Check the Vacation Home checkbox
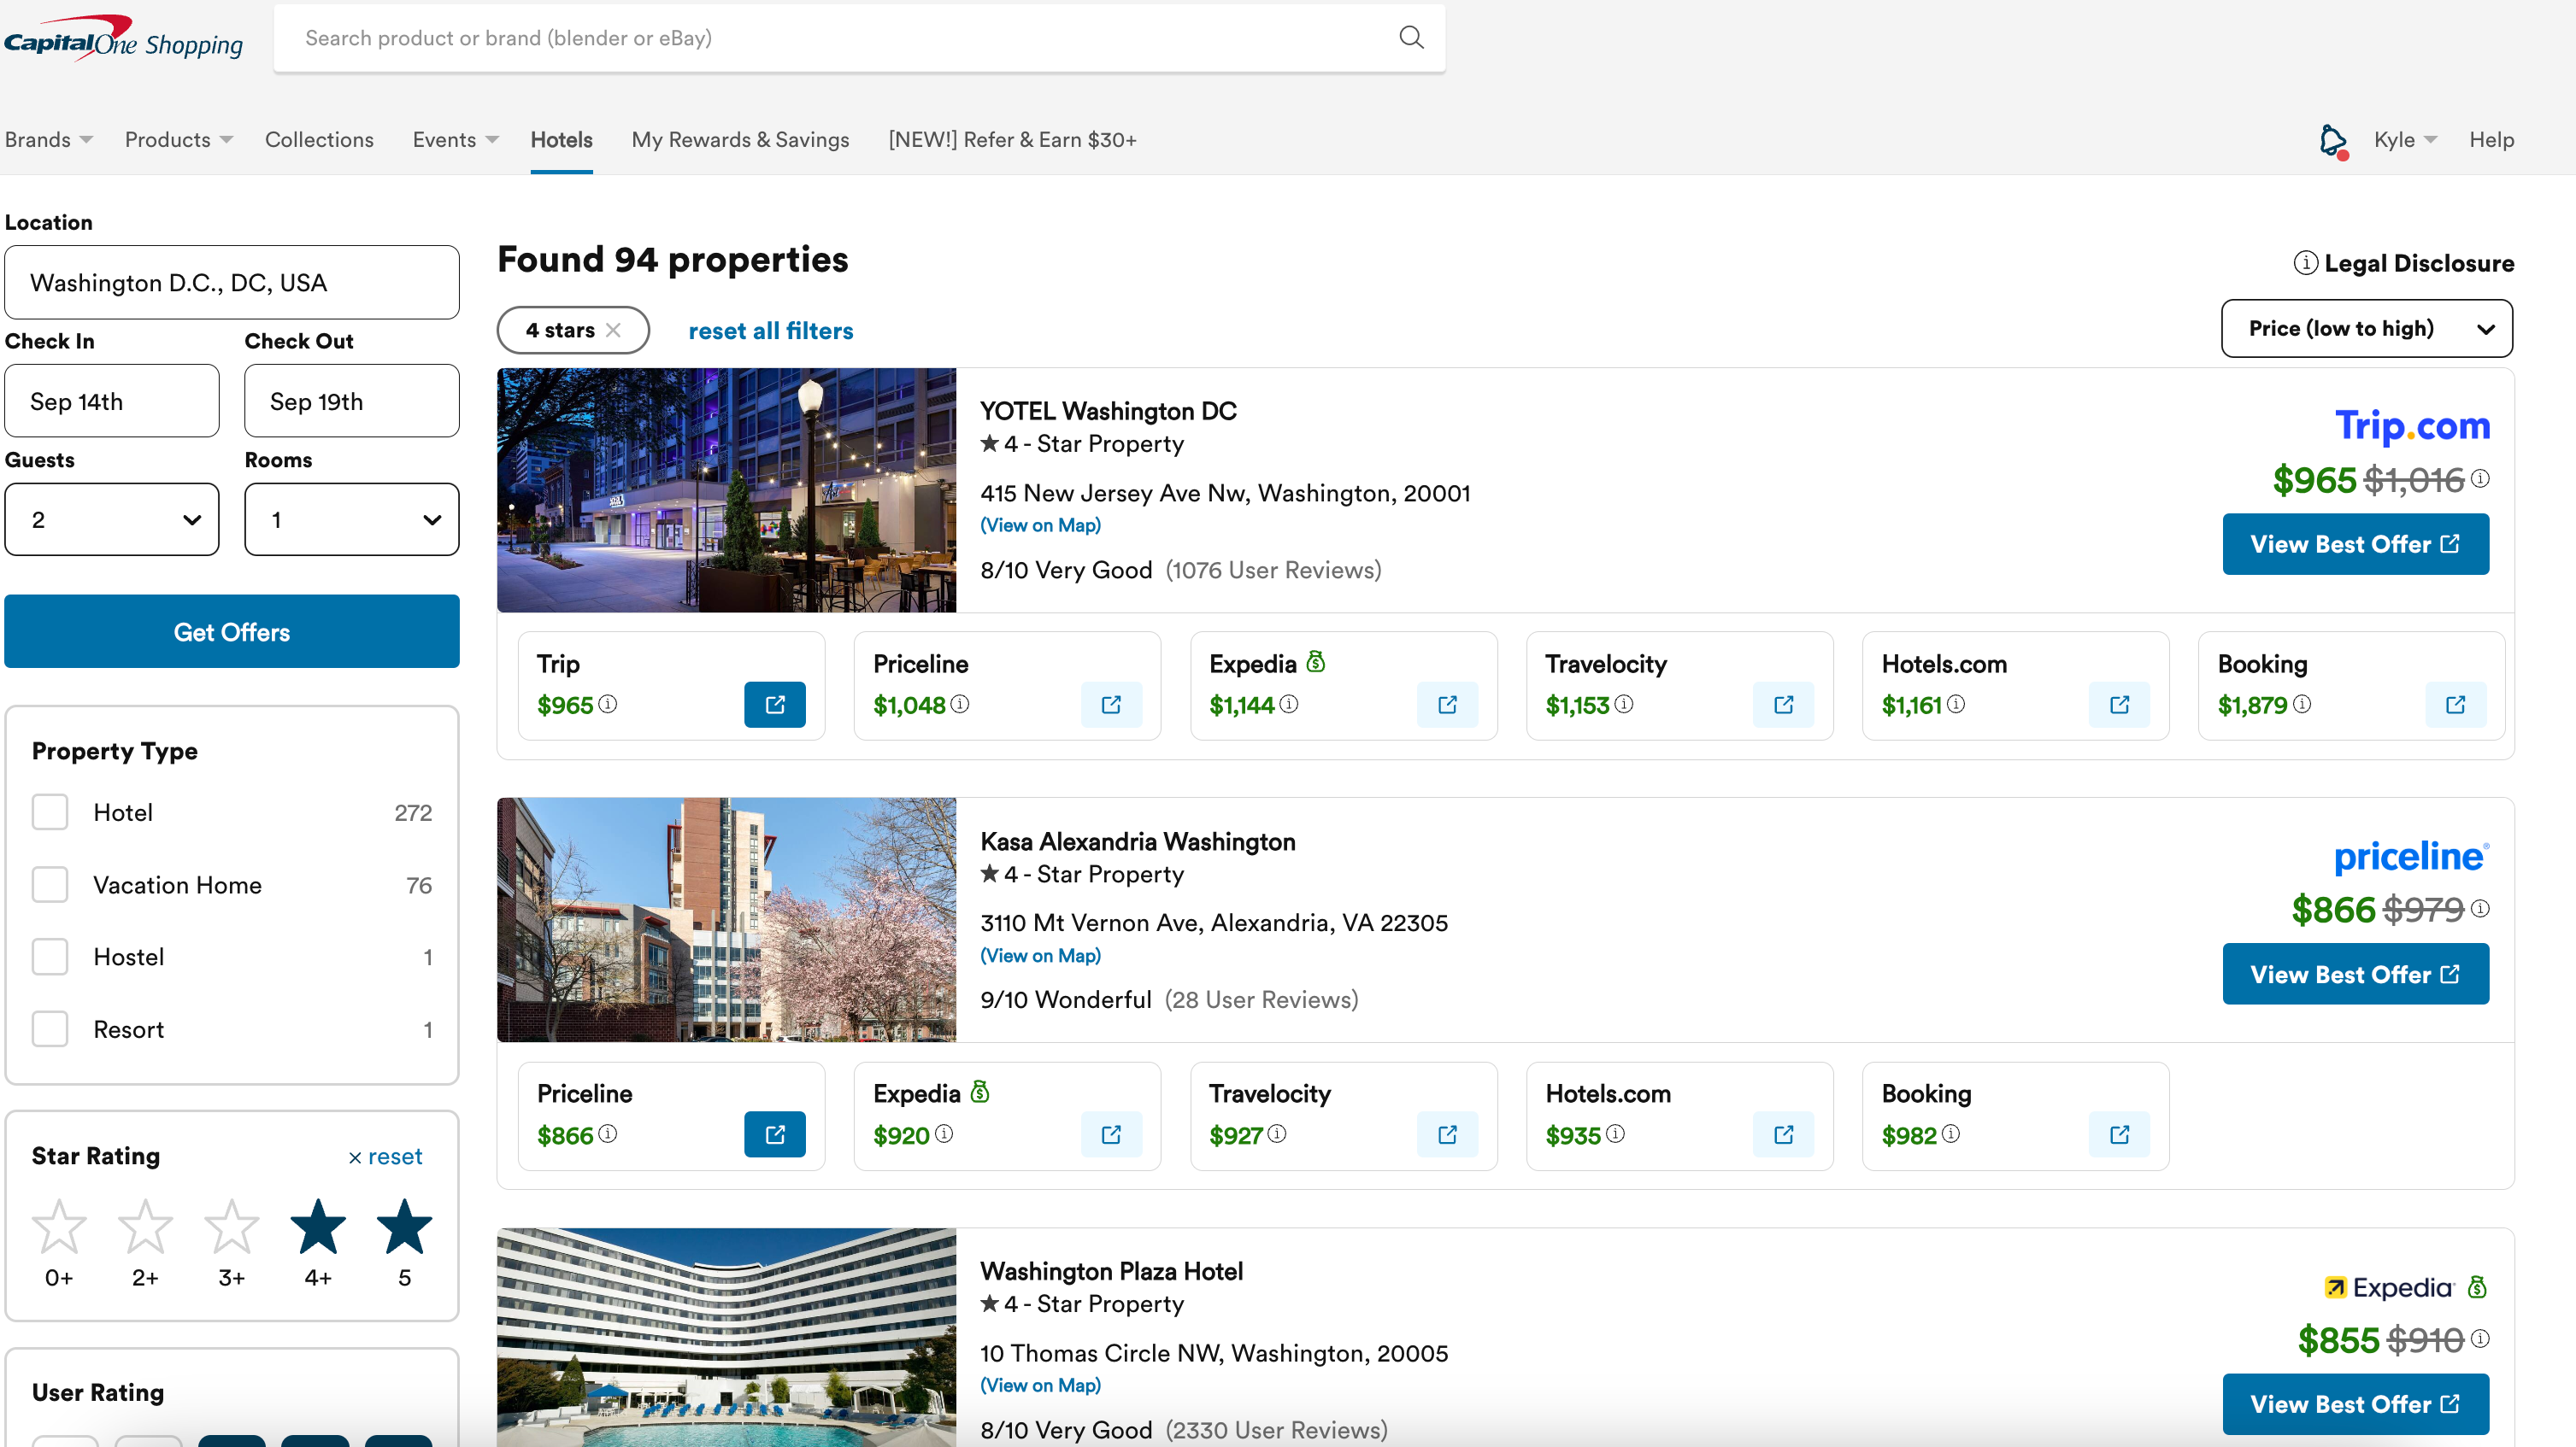The image size is (2576, 1447). click(x=50, y=884)
